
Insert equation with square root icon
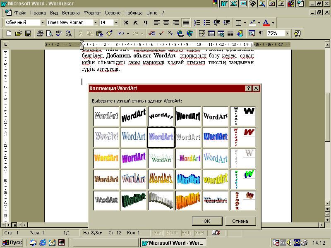[x=152, y=33]
